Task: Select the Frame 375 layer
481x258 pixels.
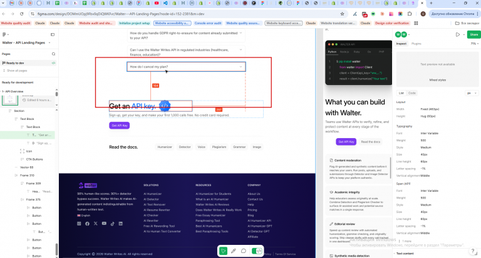Action: click(x=33, y=199)
